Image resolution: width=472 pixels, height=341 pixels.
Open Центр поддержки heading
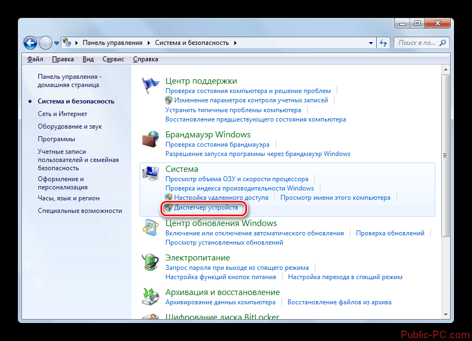[x=201, y=81]
